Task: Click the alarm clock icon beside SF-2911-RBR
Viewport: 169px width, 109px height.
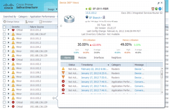Action: [153, 9]
